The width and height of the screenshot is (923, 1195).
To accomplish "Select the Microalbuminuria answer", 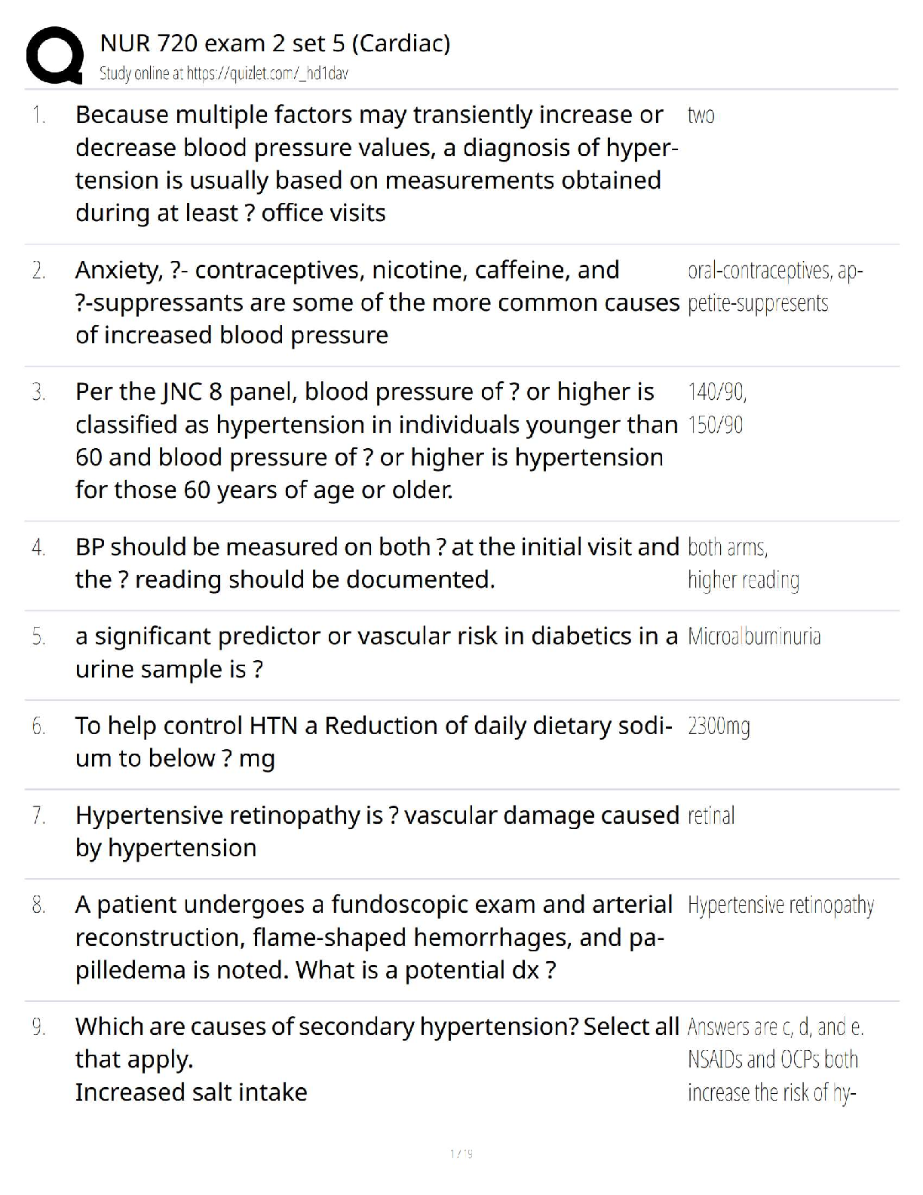I will pos(753,637).
